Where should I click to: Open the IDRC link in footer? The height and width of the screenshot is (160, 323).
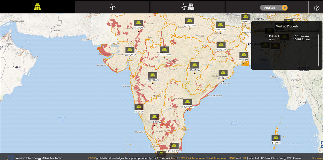point(182,158)
